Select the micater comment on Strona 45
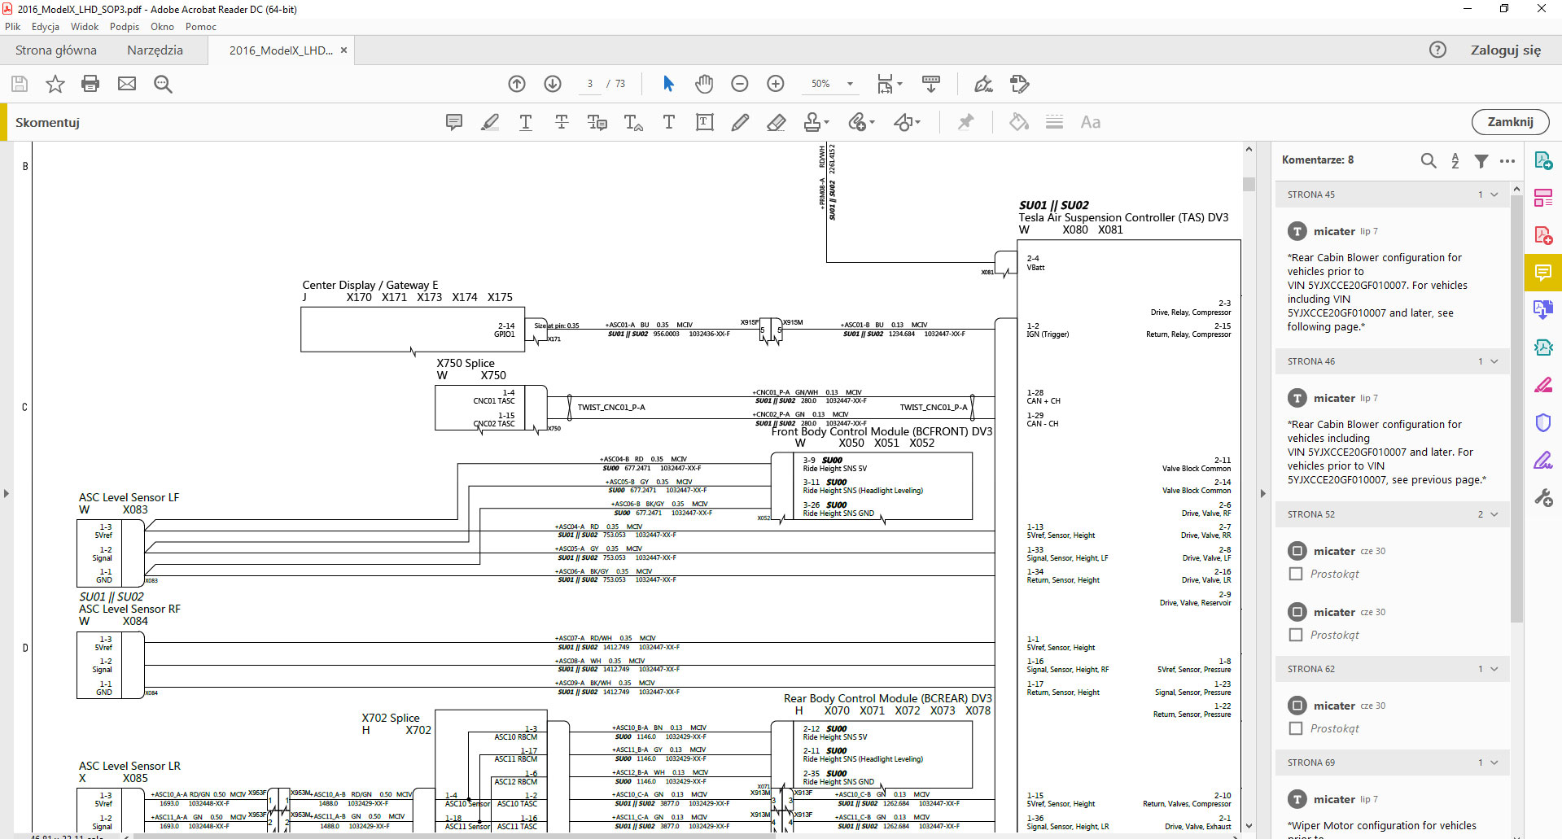1562x839 pixels. [x=1393, y=278]
